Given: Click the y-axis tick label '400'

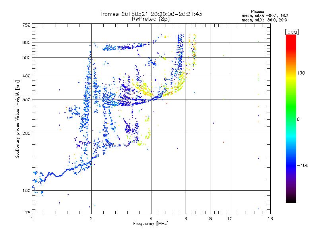Looking at the screenshot, I should pyautogui.click(x=26, y=76).
